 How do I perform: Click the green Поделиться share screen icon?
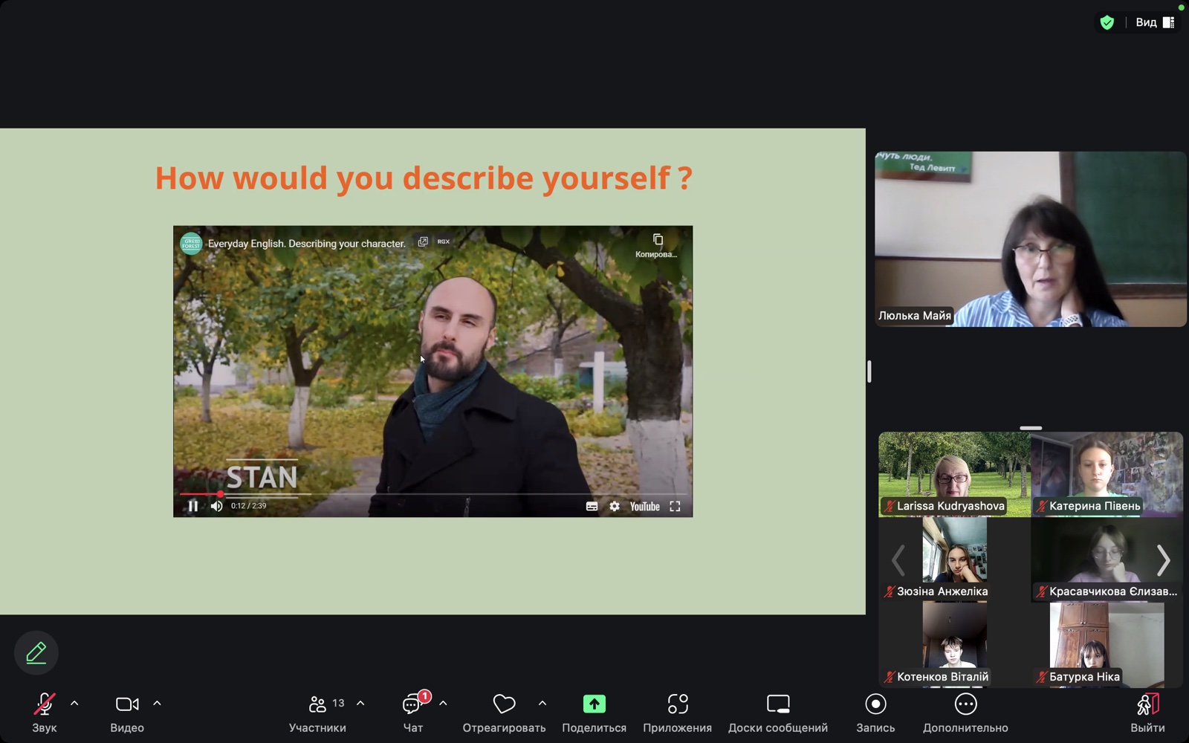pos(594,704)
